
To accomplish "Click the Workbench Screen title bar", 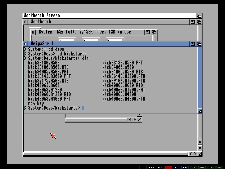I will coord(109,15).
